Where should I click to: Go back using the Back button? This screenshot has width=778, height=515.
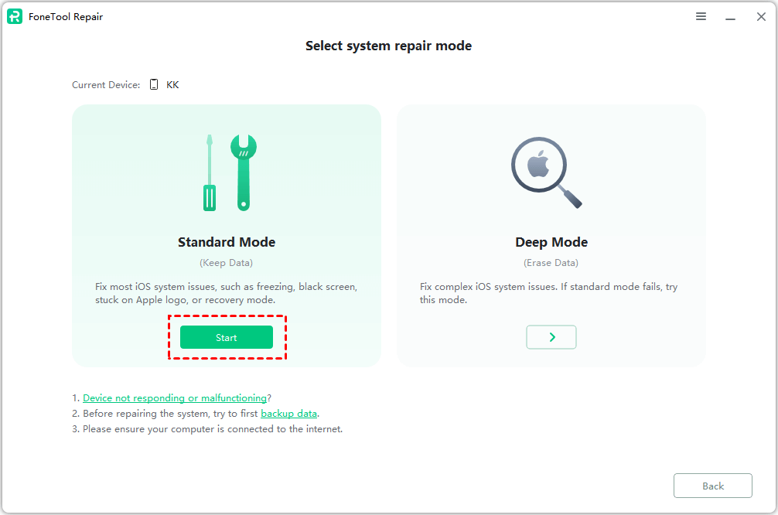712,486
